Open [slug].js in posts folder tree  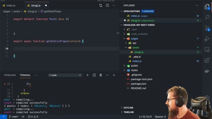161,52
